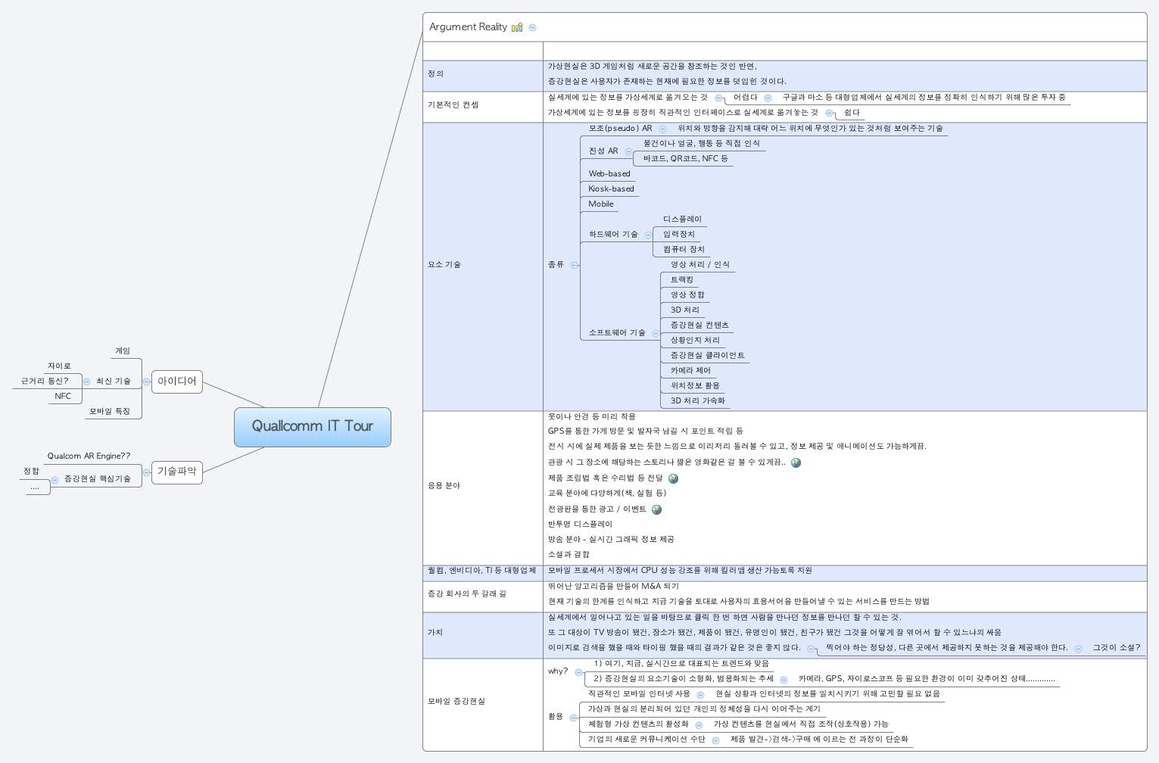The height and width of the screenshot is (763, 1159).
Task: Collapse the why? branch
Action: pos(578,671)
